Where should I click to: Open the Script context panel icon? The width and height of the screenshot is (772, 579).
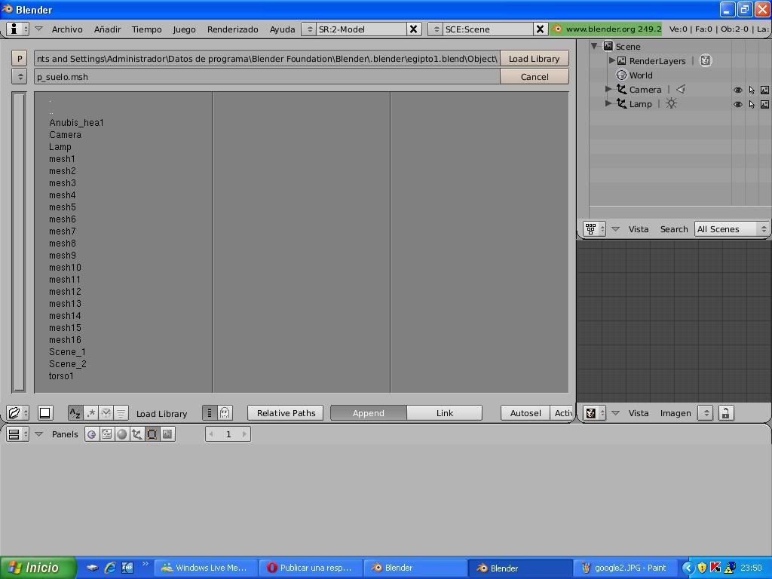point(106,433)
